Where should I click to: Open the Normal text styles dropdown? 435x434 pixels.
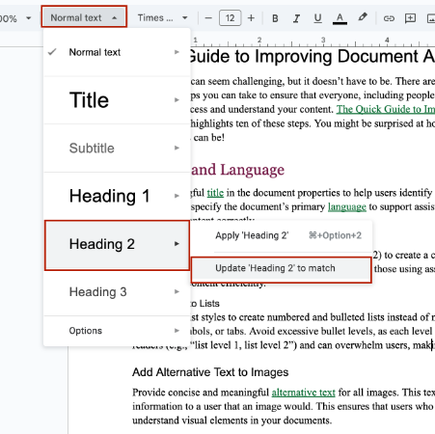(x=84, y=17)
